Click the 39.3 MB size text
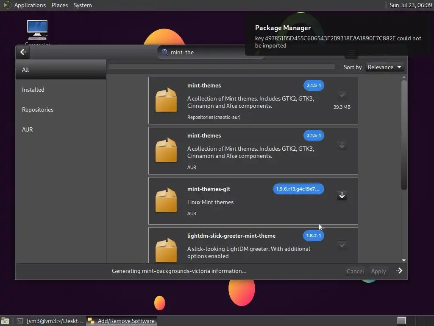The height and width of the screenshot is (326, 434). (342, 107)
